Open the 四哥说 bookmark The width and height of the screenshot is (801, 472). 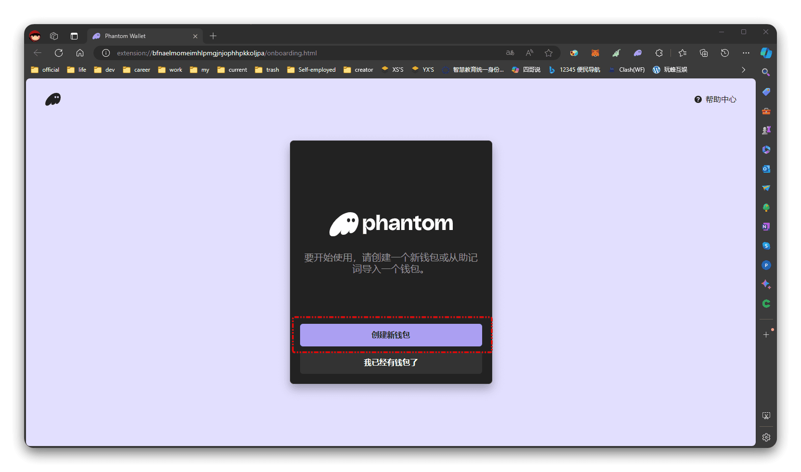pyautogui.click(x=526, y=70)
